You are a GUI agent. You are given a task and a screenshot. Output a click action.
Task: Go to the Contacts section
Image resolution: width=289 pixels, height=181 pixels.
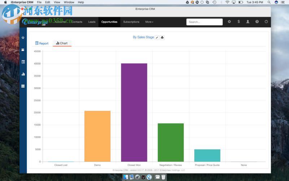coord(77,22)
